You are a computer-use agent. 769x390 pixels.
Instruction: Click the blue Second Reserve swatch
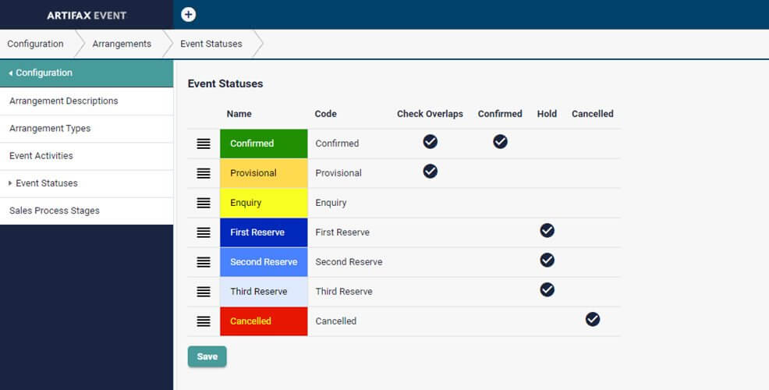[264, 262]
